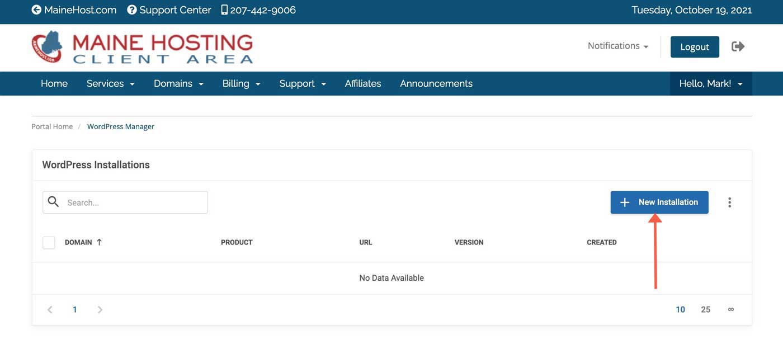Click the infinity icon in pagination controls

pos(730,309)
